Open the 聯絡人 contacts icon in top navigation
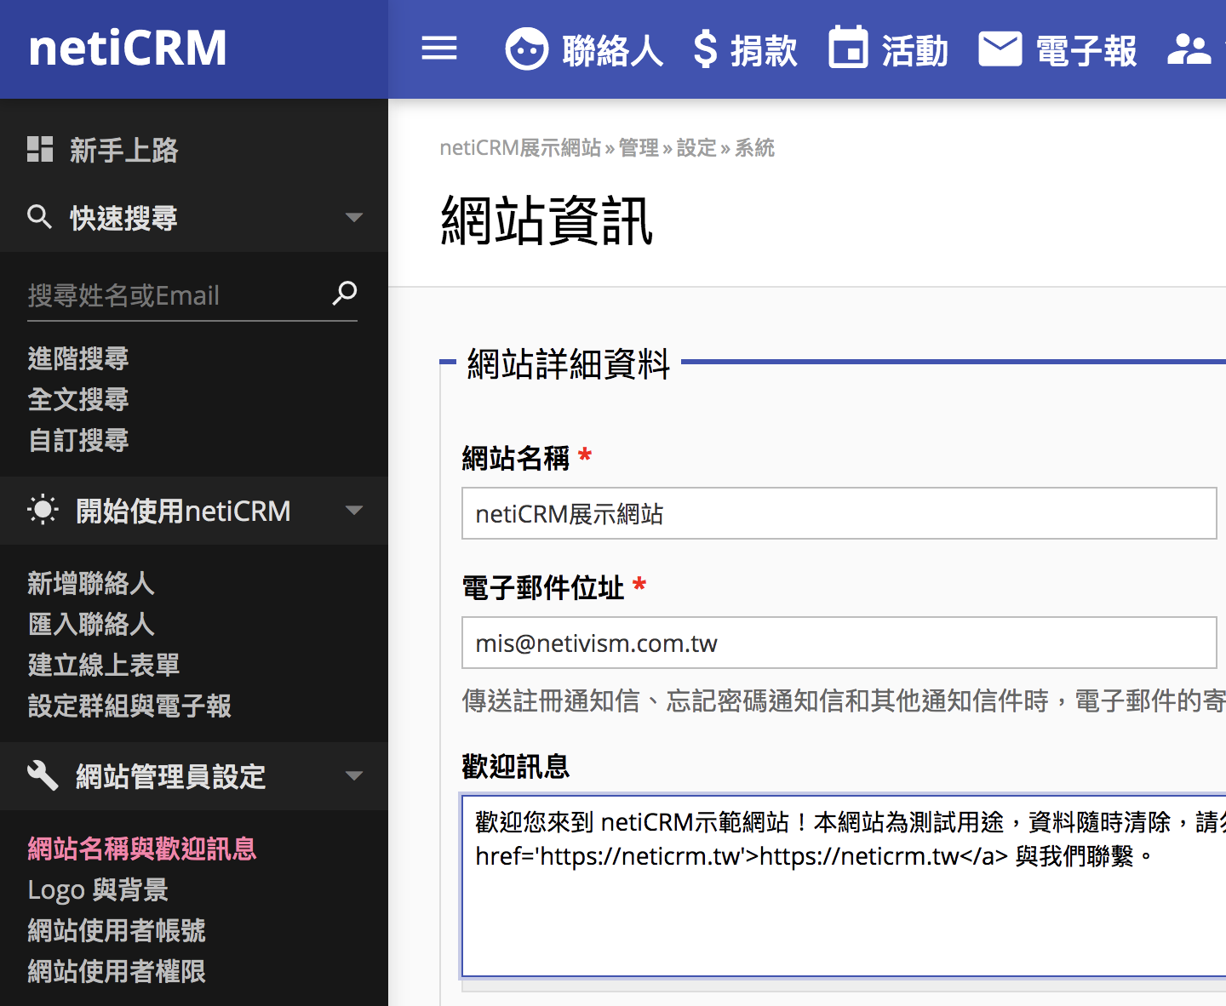This screenshot has height=1006, width=1226. pos(525,49)
